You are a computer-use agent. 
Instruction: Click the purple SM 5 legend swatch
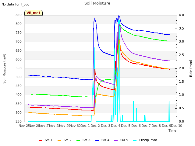116,141
